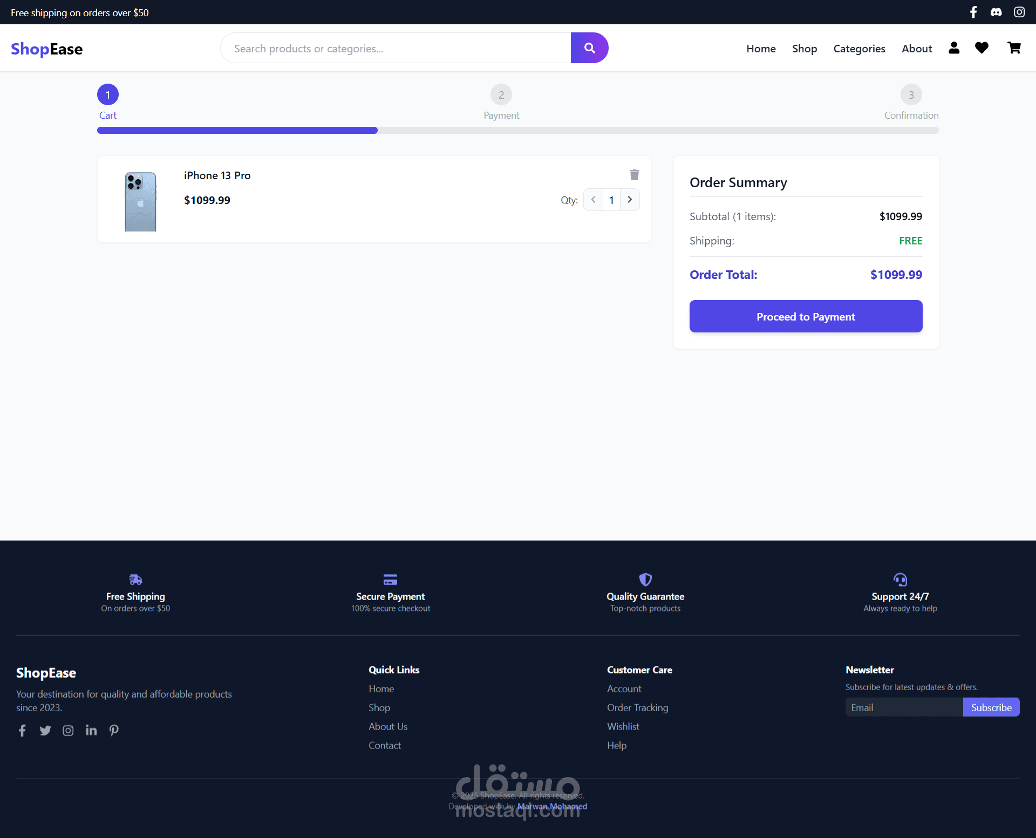Open the iPhone 13 Pro thumbnail
This screenshot has width=1036, height=838.
(x=140, y=201)
